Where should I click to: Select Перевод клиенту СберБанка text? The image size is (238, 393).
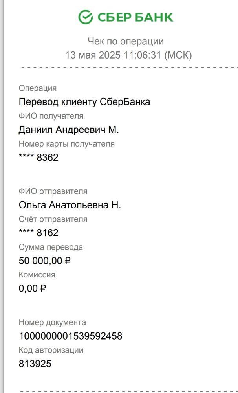(x=84, y=102)
